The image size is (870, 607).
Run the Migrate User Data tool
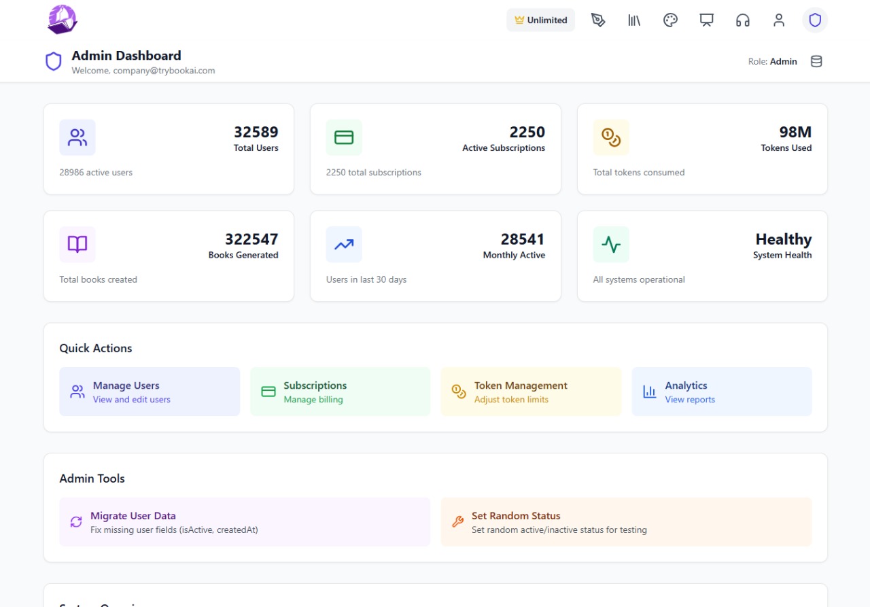(245, 522)
